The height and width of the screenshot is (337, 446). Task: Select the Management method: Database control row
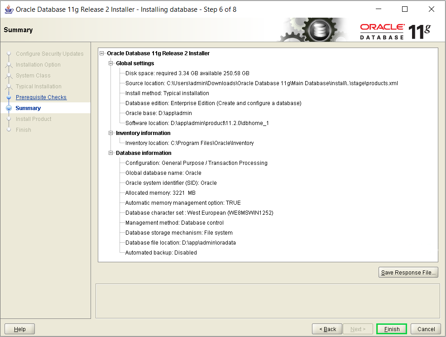point(174,222)
